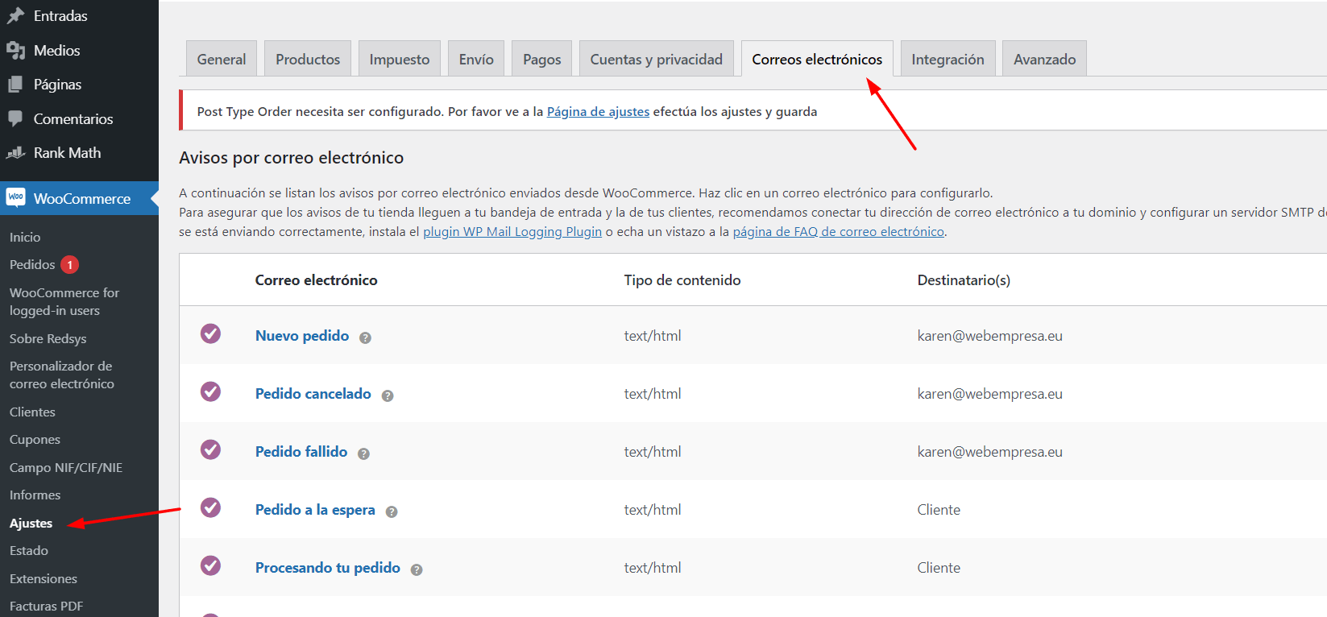Open Pedidos submenu item

32,264
